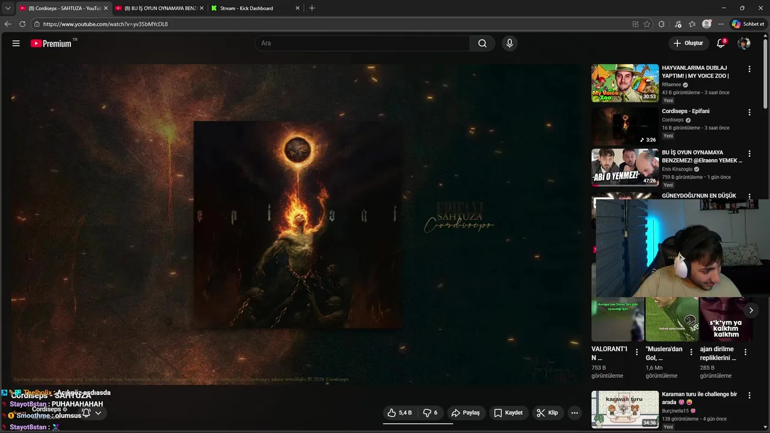Open the green football short thumbnail

click(x=672, y=319)
